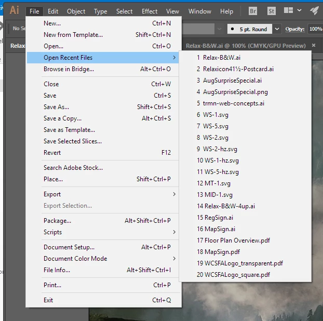This screenshot has height=321, width=323.
Task: Expand the arrange documents dropdown arrow
Action: (x=299, y=10)
